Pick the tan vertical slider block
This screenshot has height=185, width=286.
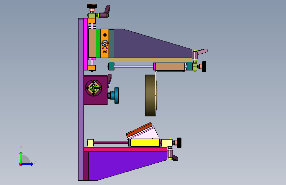point(92,43)
